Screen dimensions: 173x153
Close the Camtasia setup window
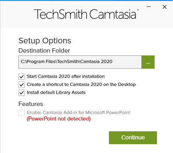tap(165, 7)
